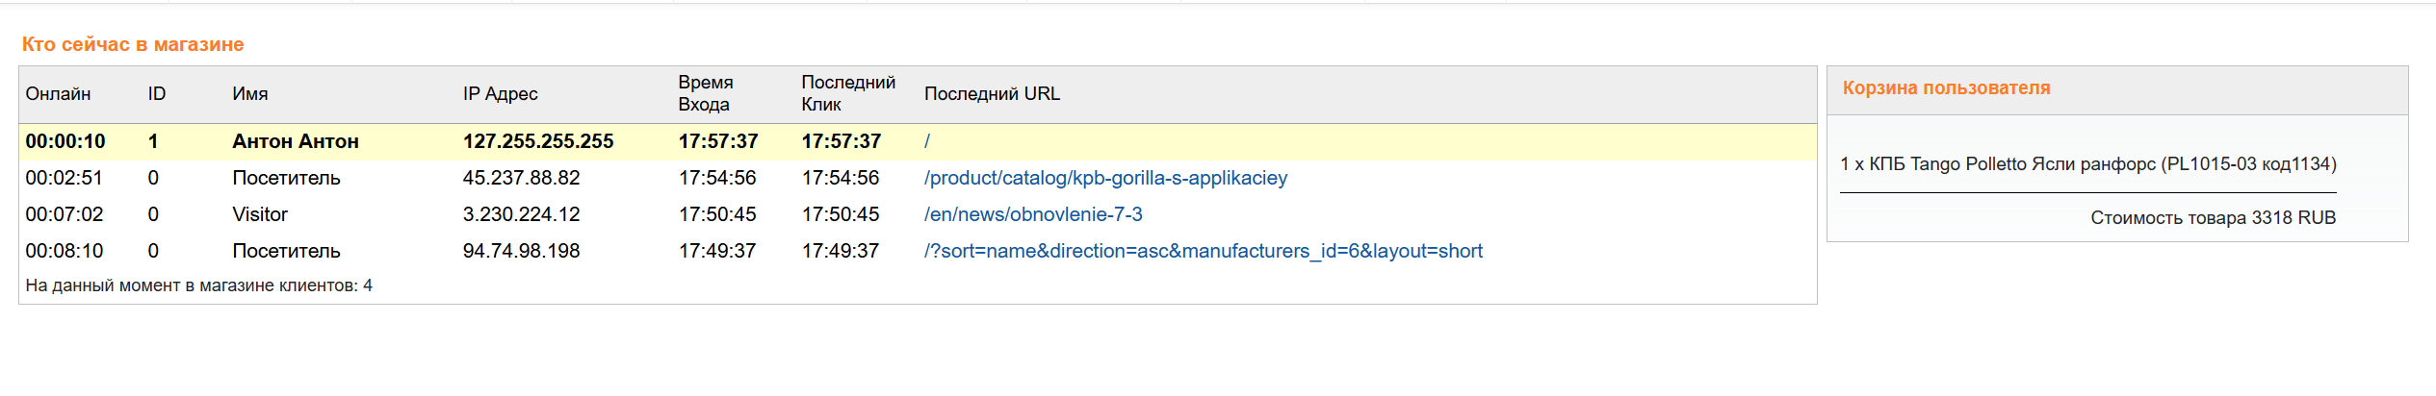Click the "Последний Клик" column header
The height and width of the screenshot is (396, 2436).
848,93
